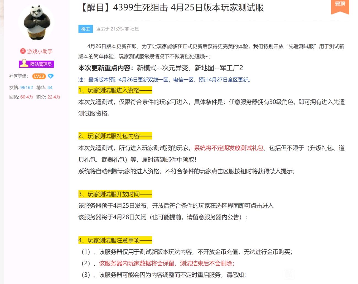Click note (3) about 不定时重启服务
358x284 pixels.
(x=163, y=275)
